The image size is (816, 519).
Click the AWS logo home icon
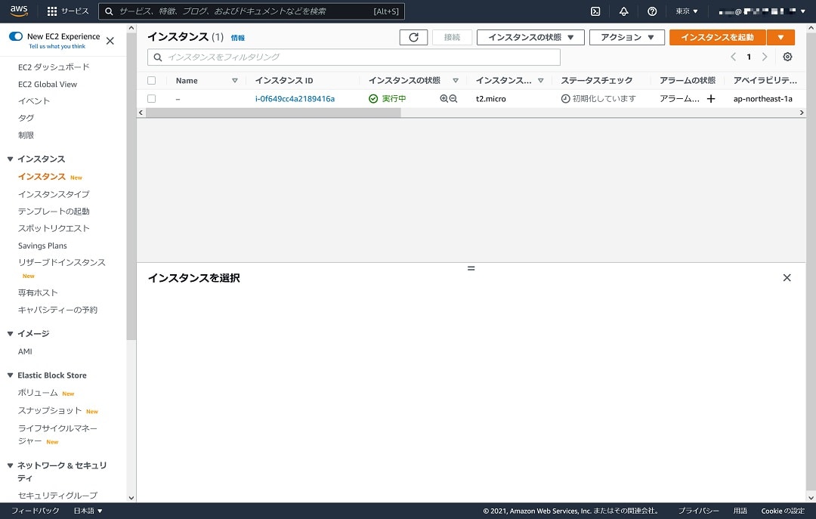pyautogui.click(x=19, y=11)
